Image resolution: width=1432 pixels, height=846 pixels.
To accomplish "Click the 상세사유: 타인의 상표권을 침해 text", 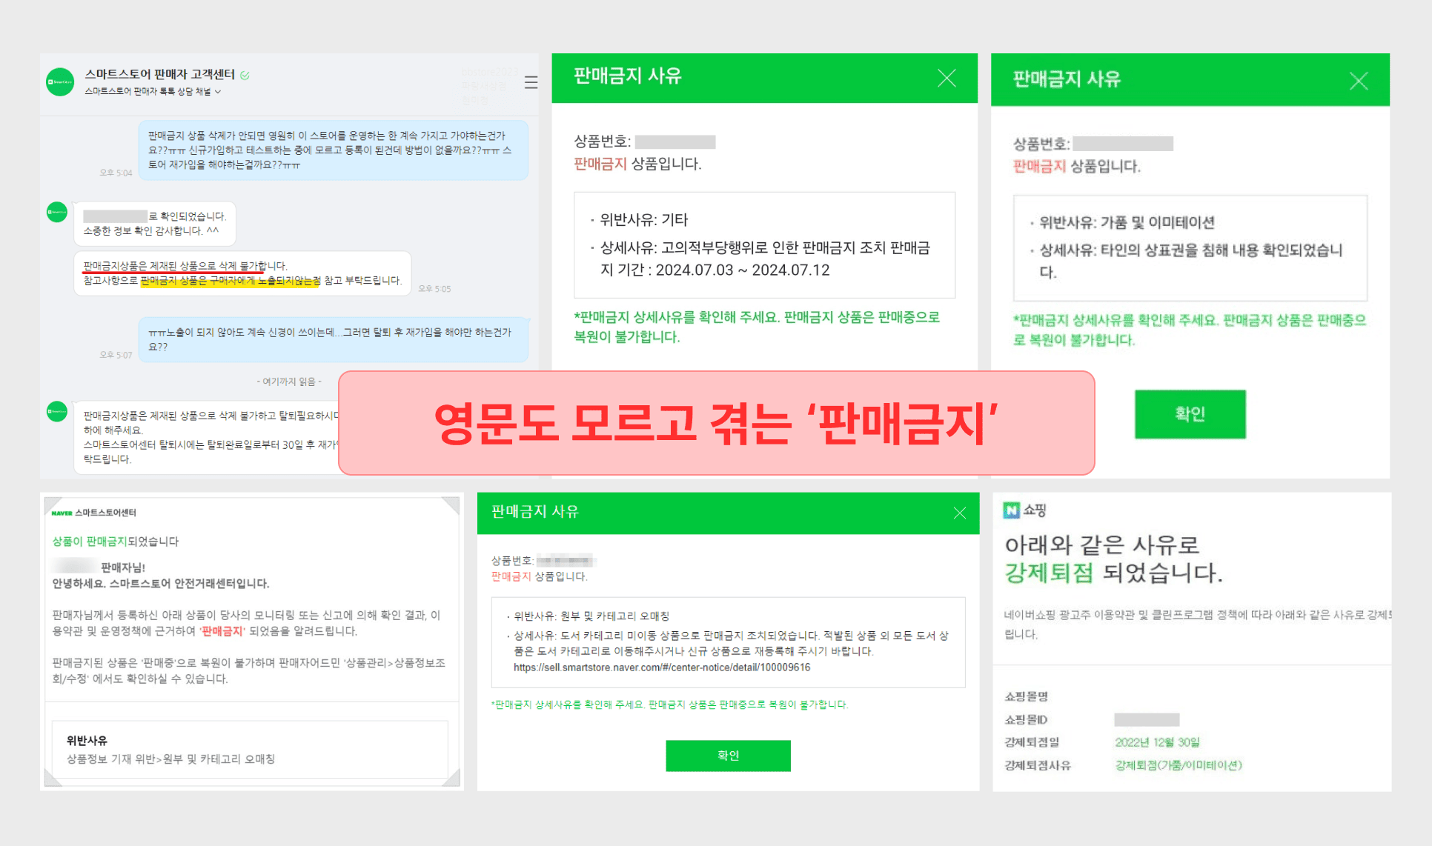I will (1190, 261).
